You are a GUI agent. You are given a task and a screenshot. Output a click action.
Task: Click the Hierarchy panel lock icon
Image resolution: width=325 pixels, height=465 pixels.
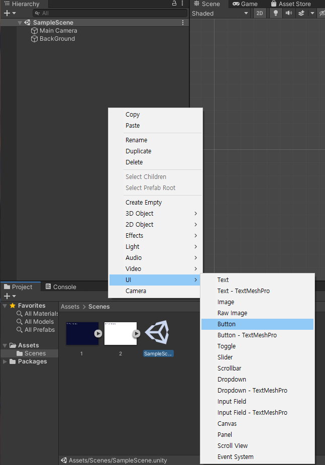[x=174, y=3]
